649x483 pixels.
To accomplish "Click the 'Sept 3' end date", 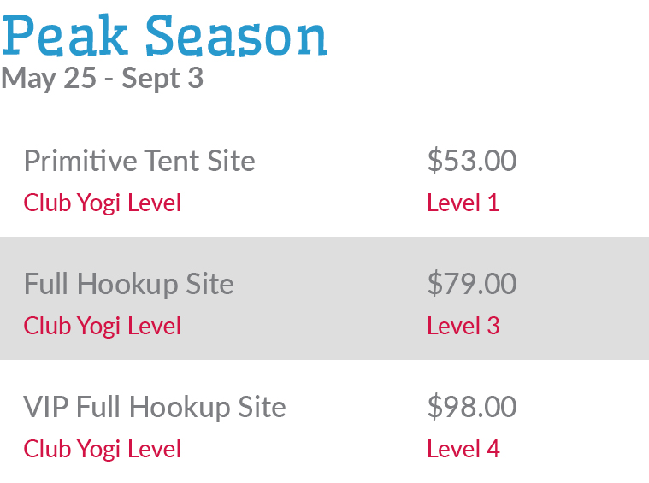I will pos(162,78).
